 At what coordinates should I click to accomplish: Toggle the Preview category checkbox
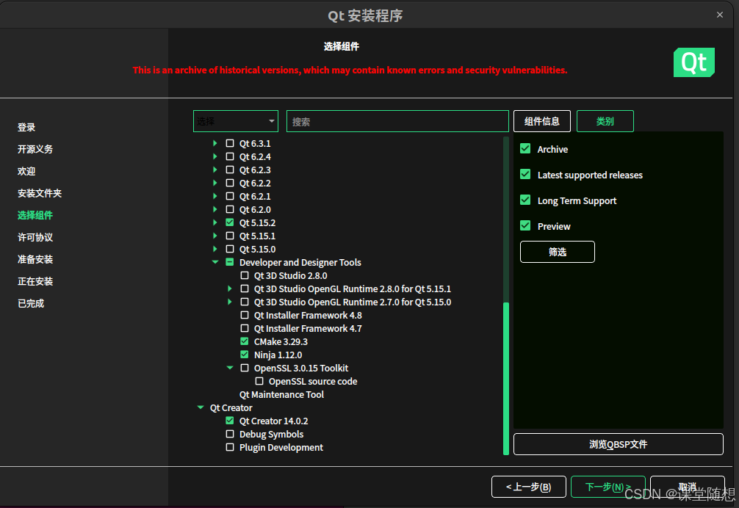coord(525,225)
